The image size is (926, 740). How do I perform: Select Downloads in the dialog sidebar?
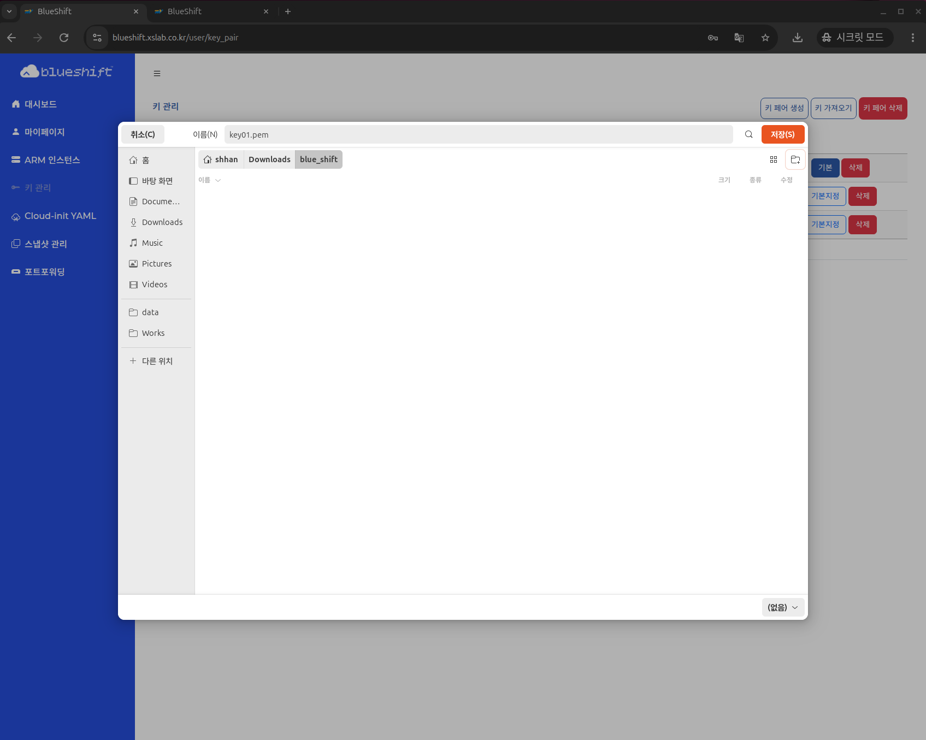point(162,222)
